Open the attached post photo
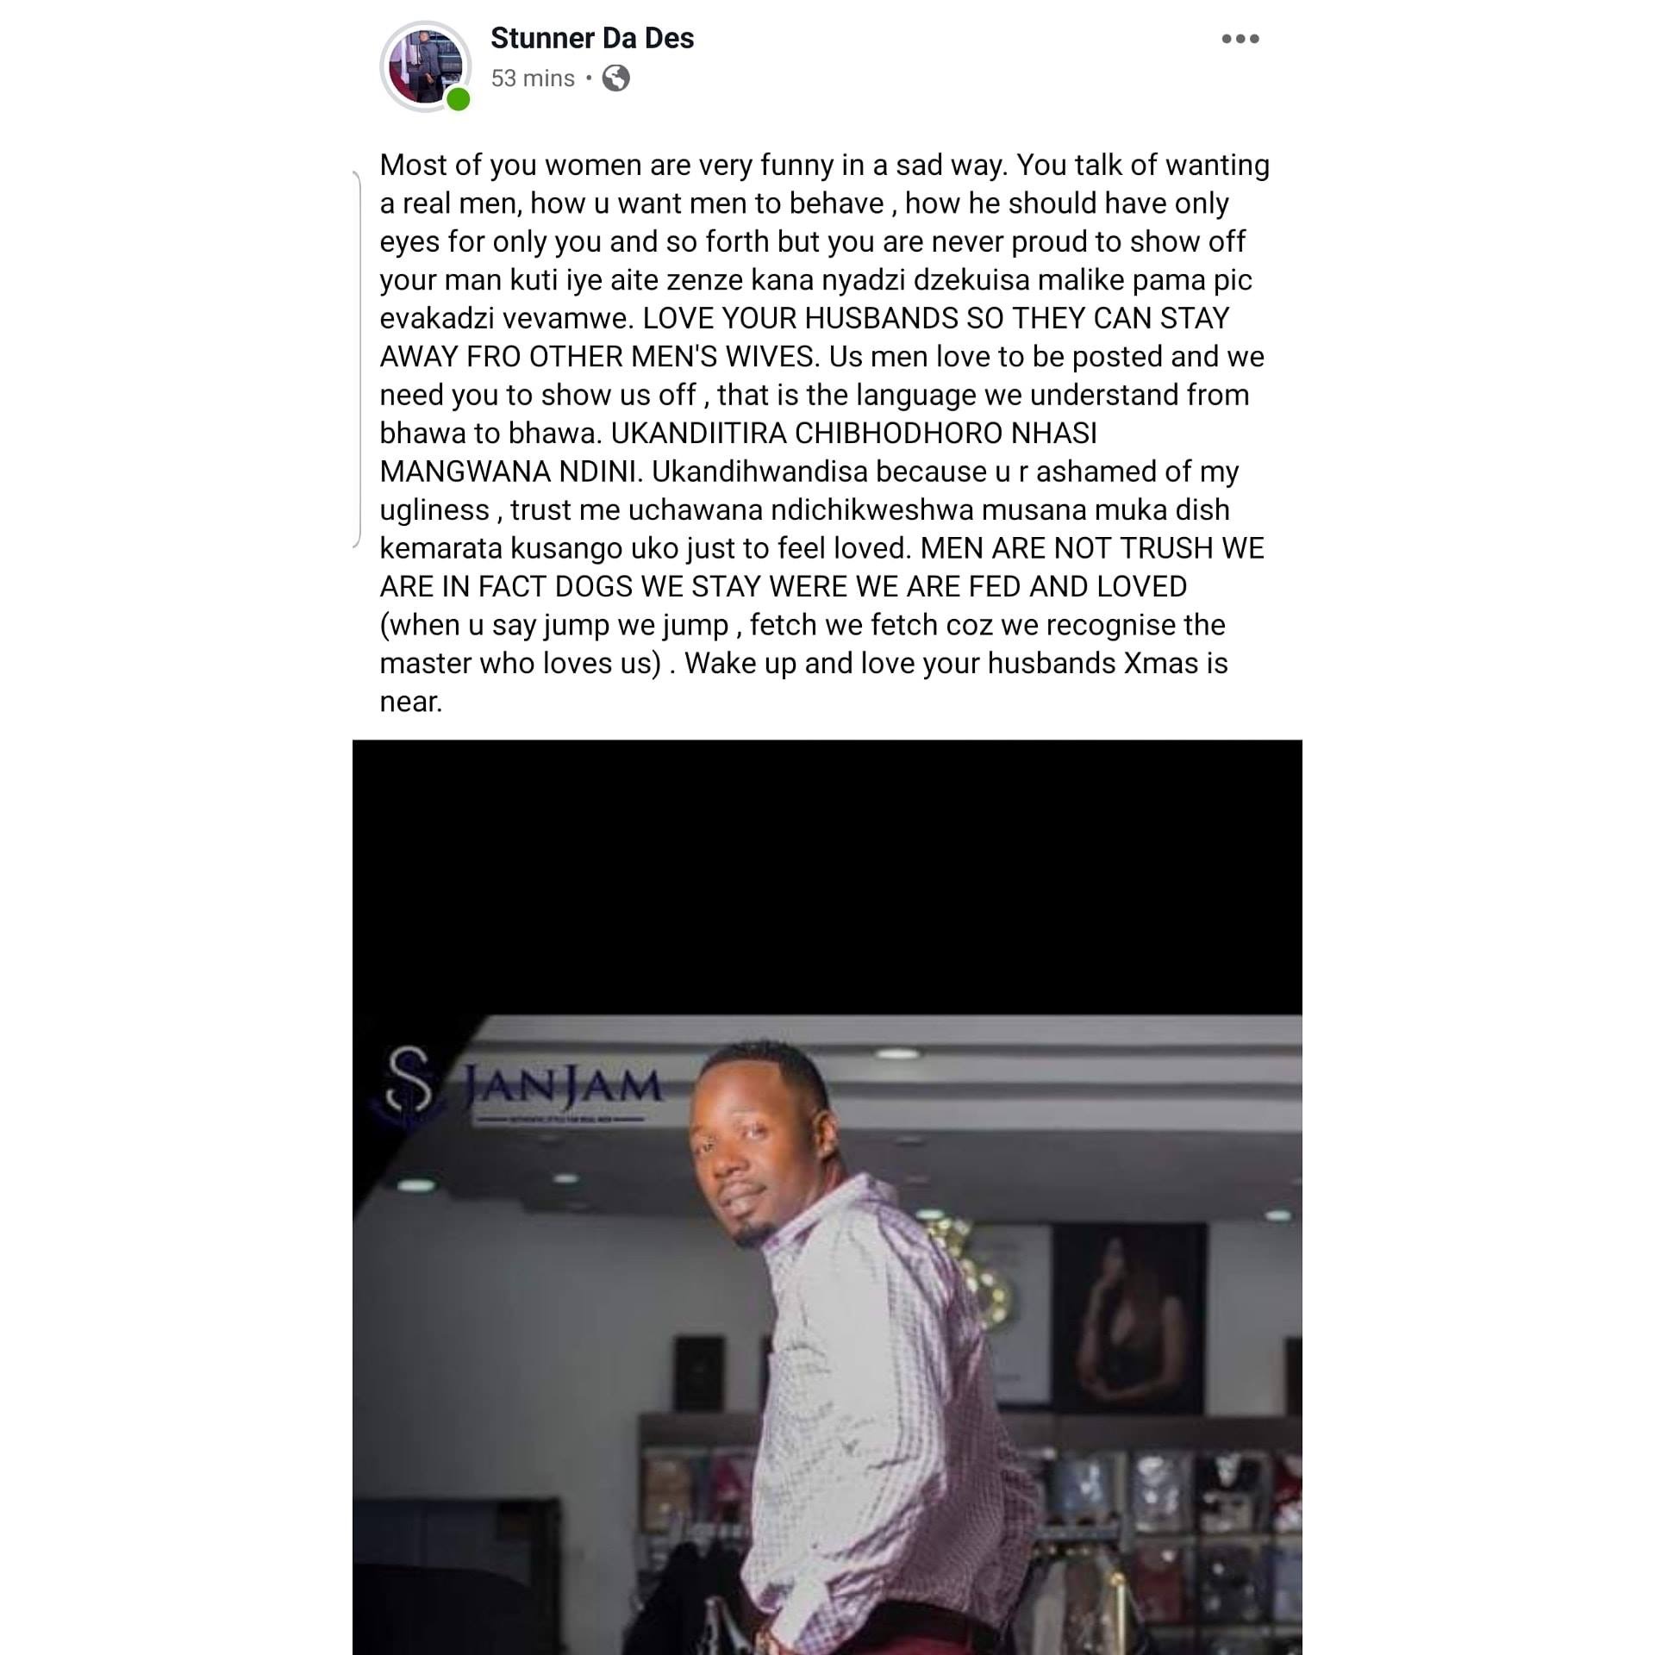 827,1197
